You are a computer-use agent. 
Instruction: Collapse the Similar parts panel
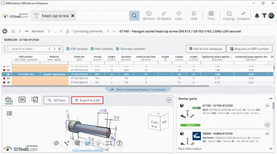(x=271, y=99)
